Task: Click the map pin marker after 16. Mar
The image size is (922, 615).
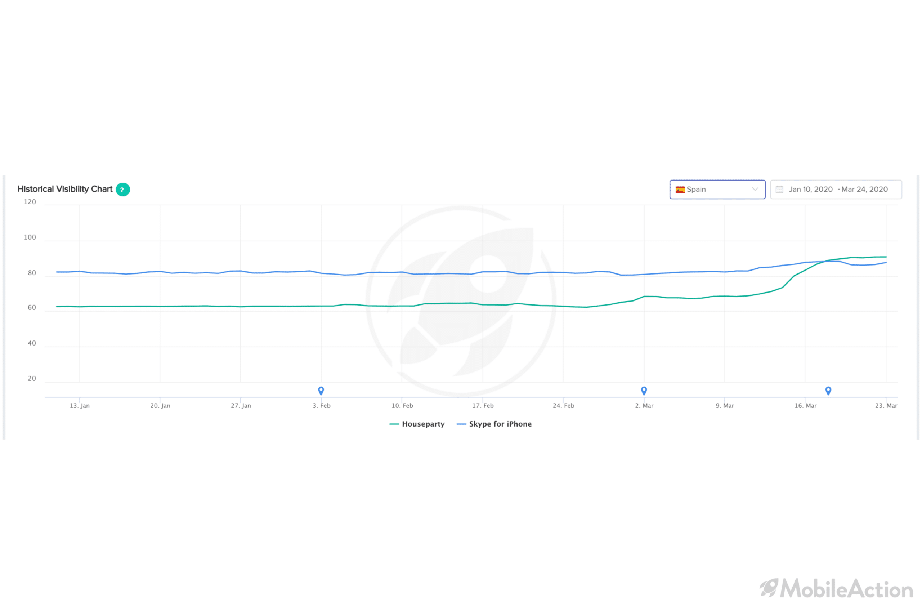Action: 828,391
